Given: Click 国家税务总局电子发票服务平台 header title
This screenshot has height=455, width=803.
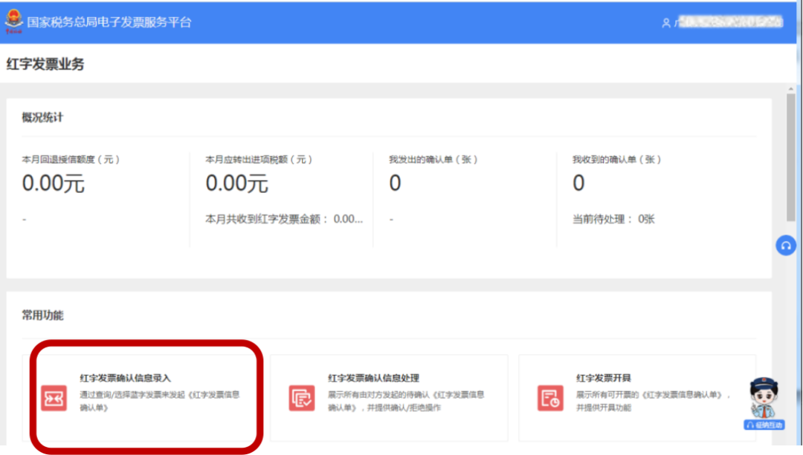Looking at the screenshot, I should [x=109, y=22].
